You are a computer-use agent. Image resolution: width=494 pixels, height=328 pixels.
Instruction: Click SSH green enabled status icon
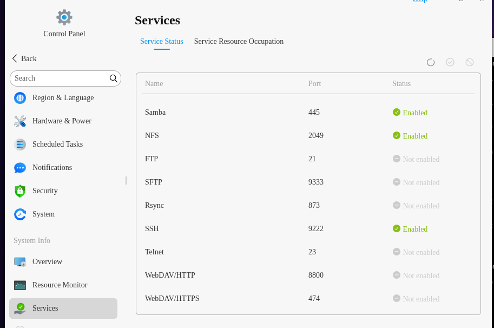click(397, 228)
